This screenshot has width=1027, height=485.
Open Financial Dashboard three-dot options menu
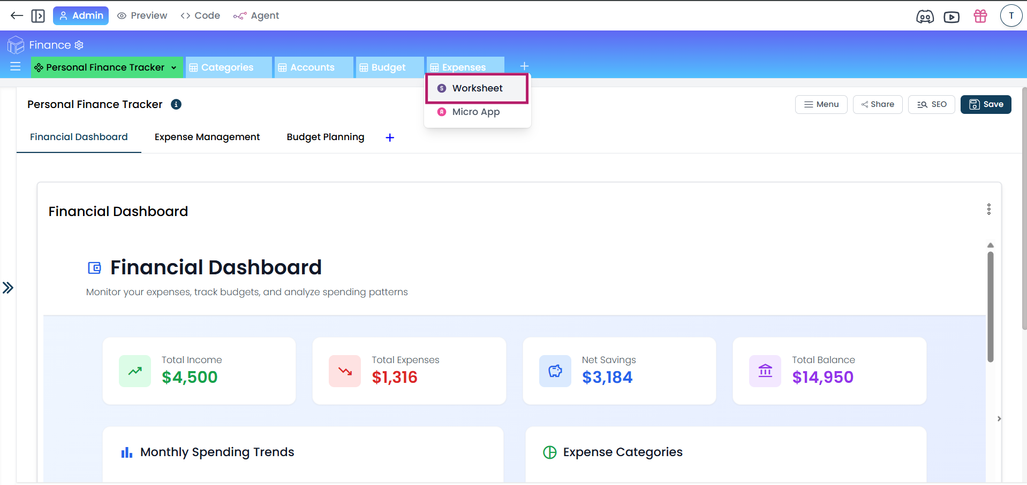pos(988,209)
